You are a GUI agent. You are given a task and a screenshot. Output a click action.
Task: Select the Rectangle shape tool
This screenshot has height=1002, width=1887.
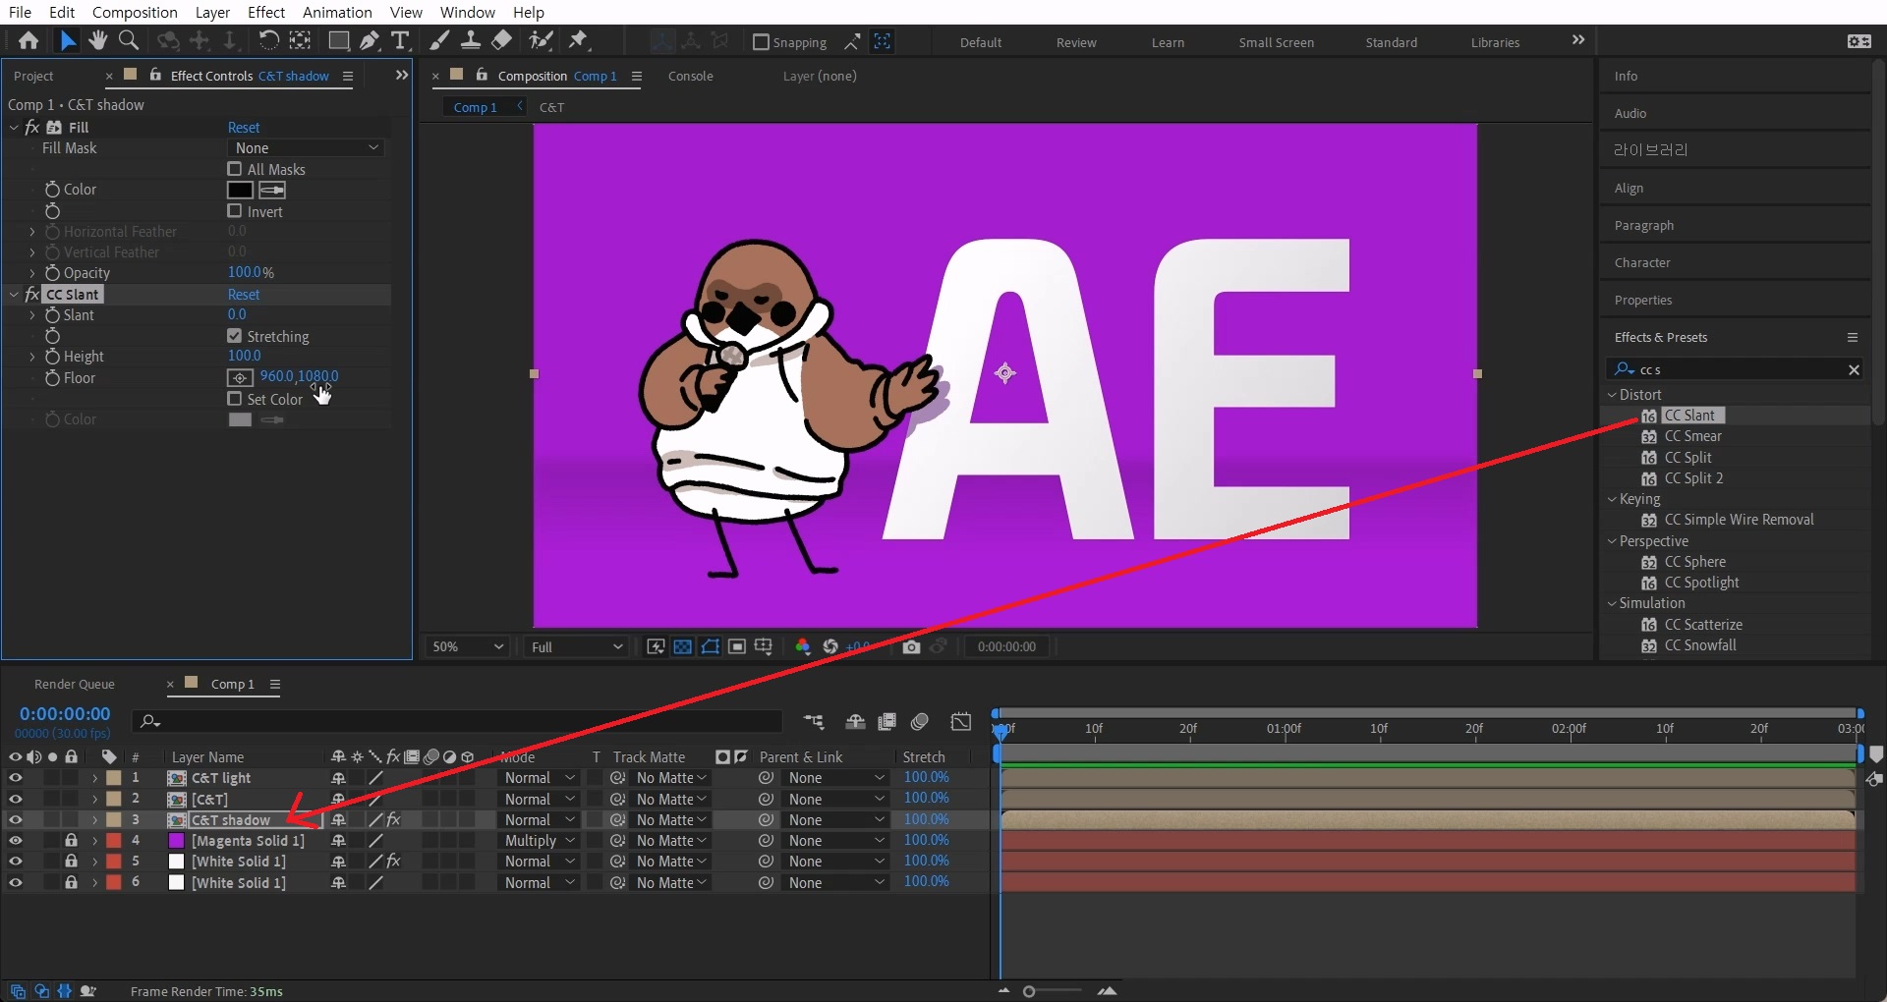point(338,40)
